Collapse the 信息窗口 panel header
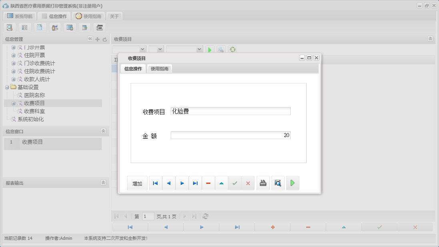439x247 pixels. [103, 131]
